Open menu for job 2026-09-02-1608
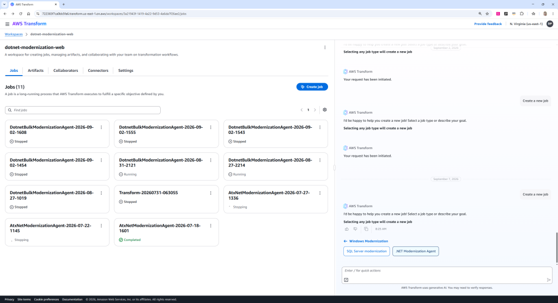Screen dimensions: 558x303 [101, 127]
